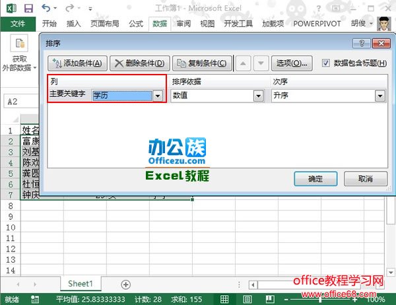Click the 求和: 155 status entry
This screenshot has width=396, height=305.
(x=186, y=300)
